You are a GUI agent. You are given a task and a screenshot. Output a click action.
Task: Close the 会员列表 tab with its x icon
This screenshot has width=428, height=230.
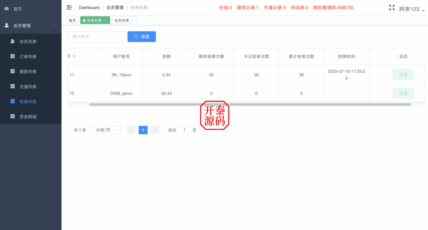coord(132,20)
